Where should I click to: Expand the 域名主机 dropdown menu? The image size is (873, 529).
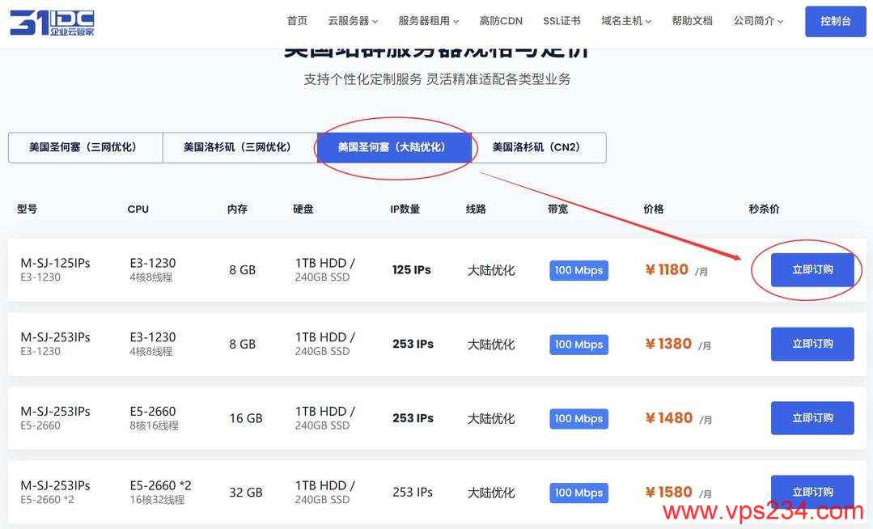pyautogui.click(x=626, y=21)
